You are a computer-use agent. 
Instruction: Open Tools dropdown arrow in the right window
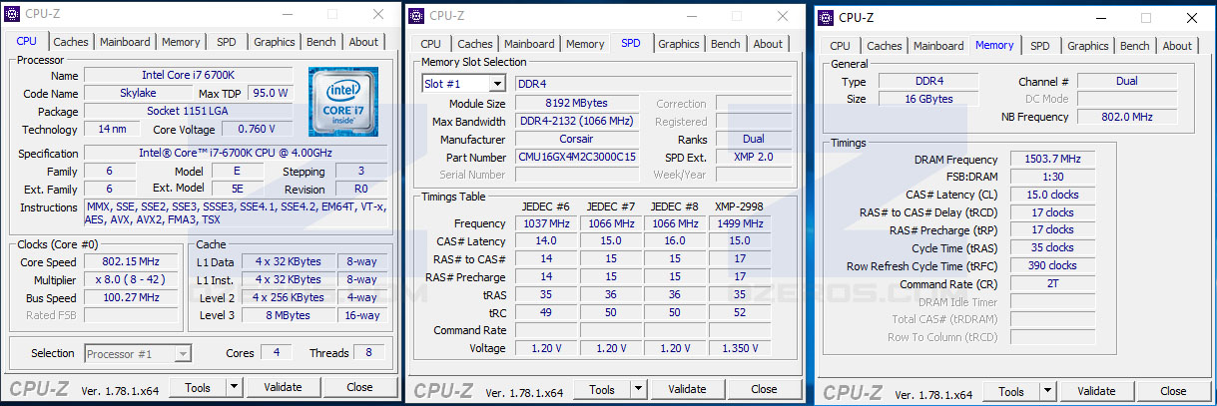tap(1047, 392)
